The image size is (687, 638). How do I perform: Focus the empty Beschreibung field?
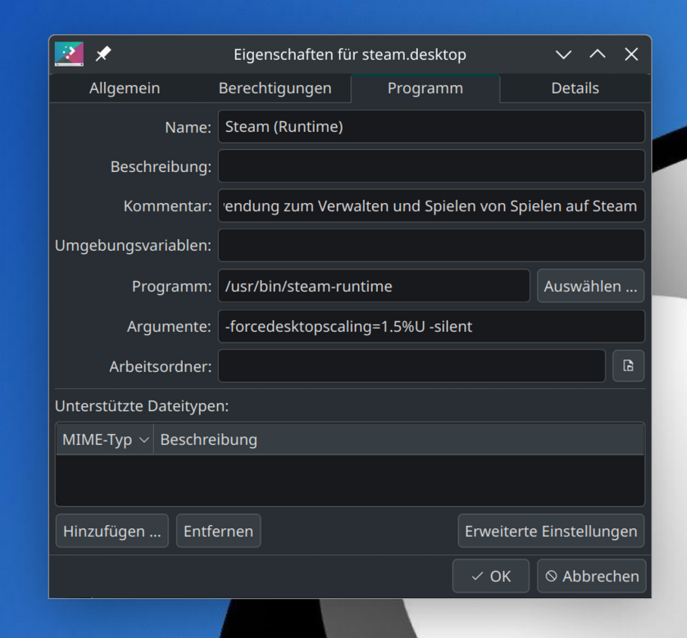click(x=431, y=166)
